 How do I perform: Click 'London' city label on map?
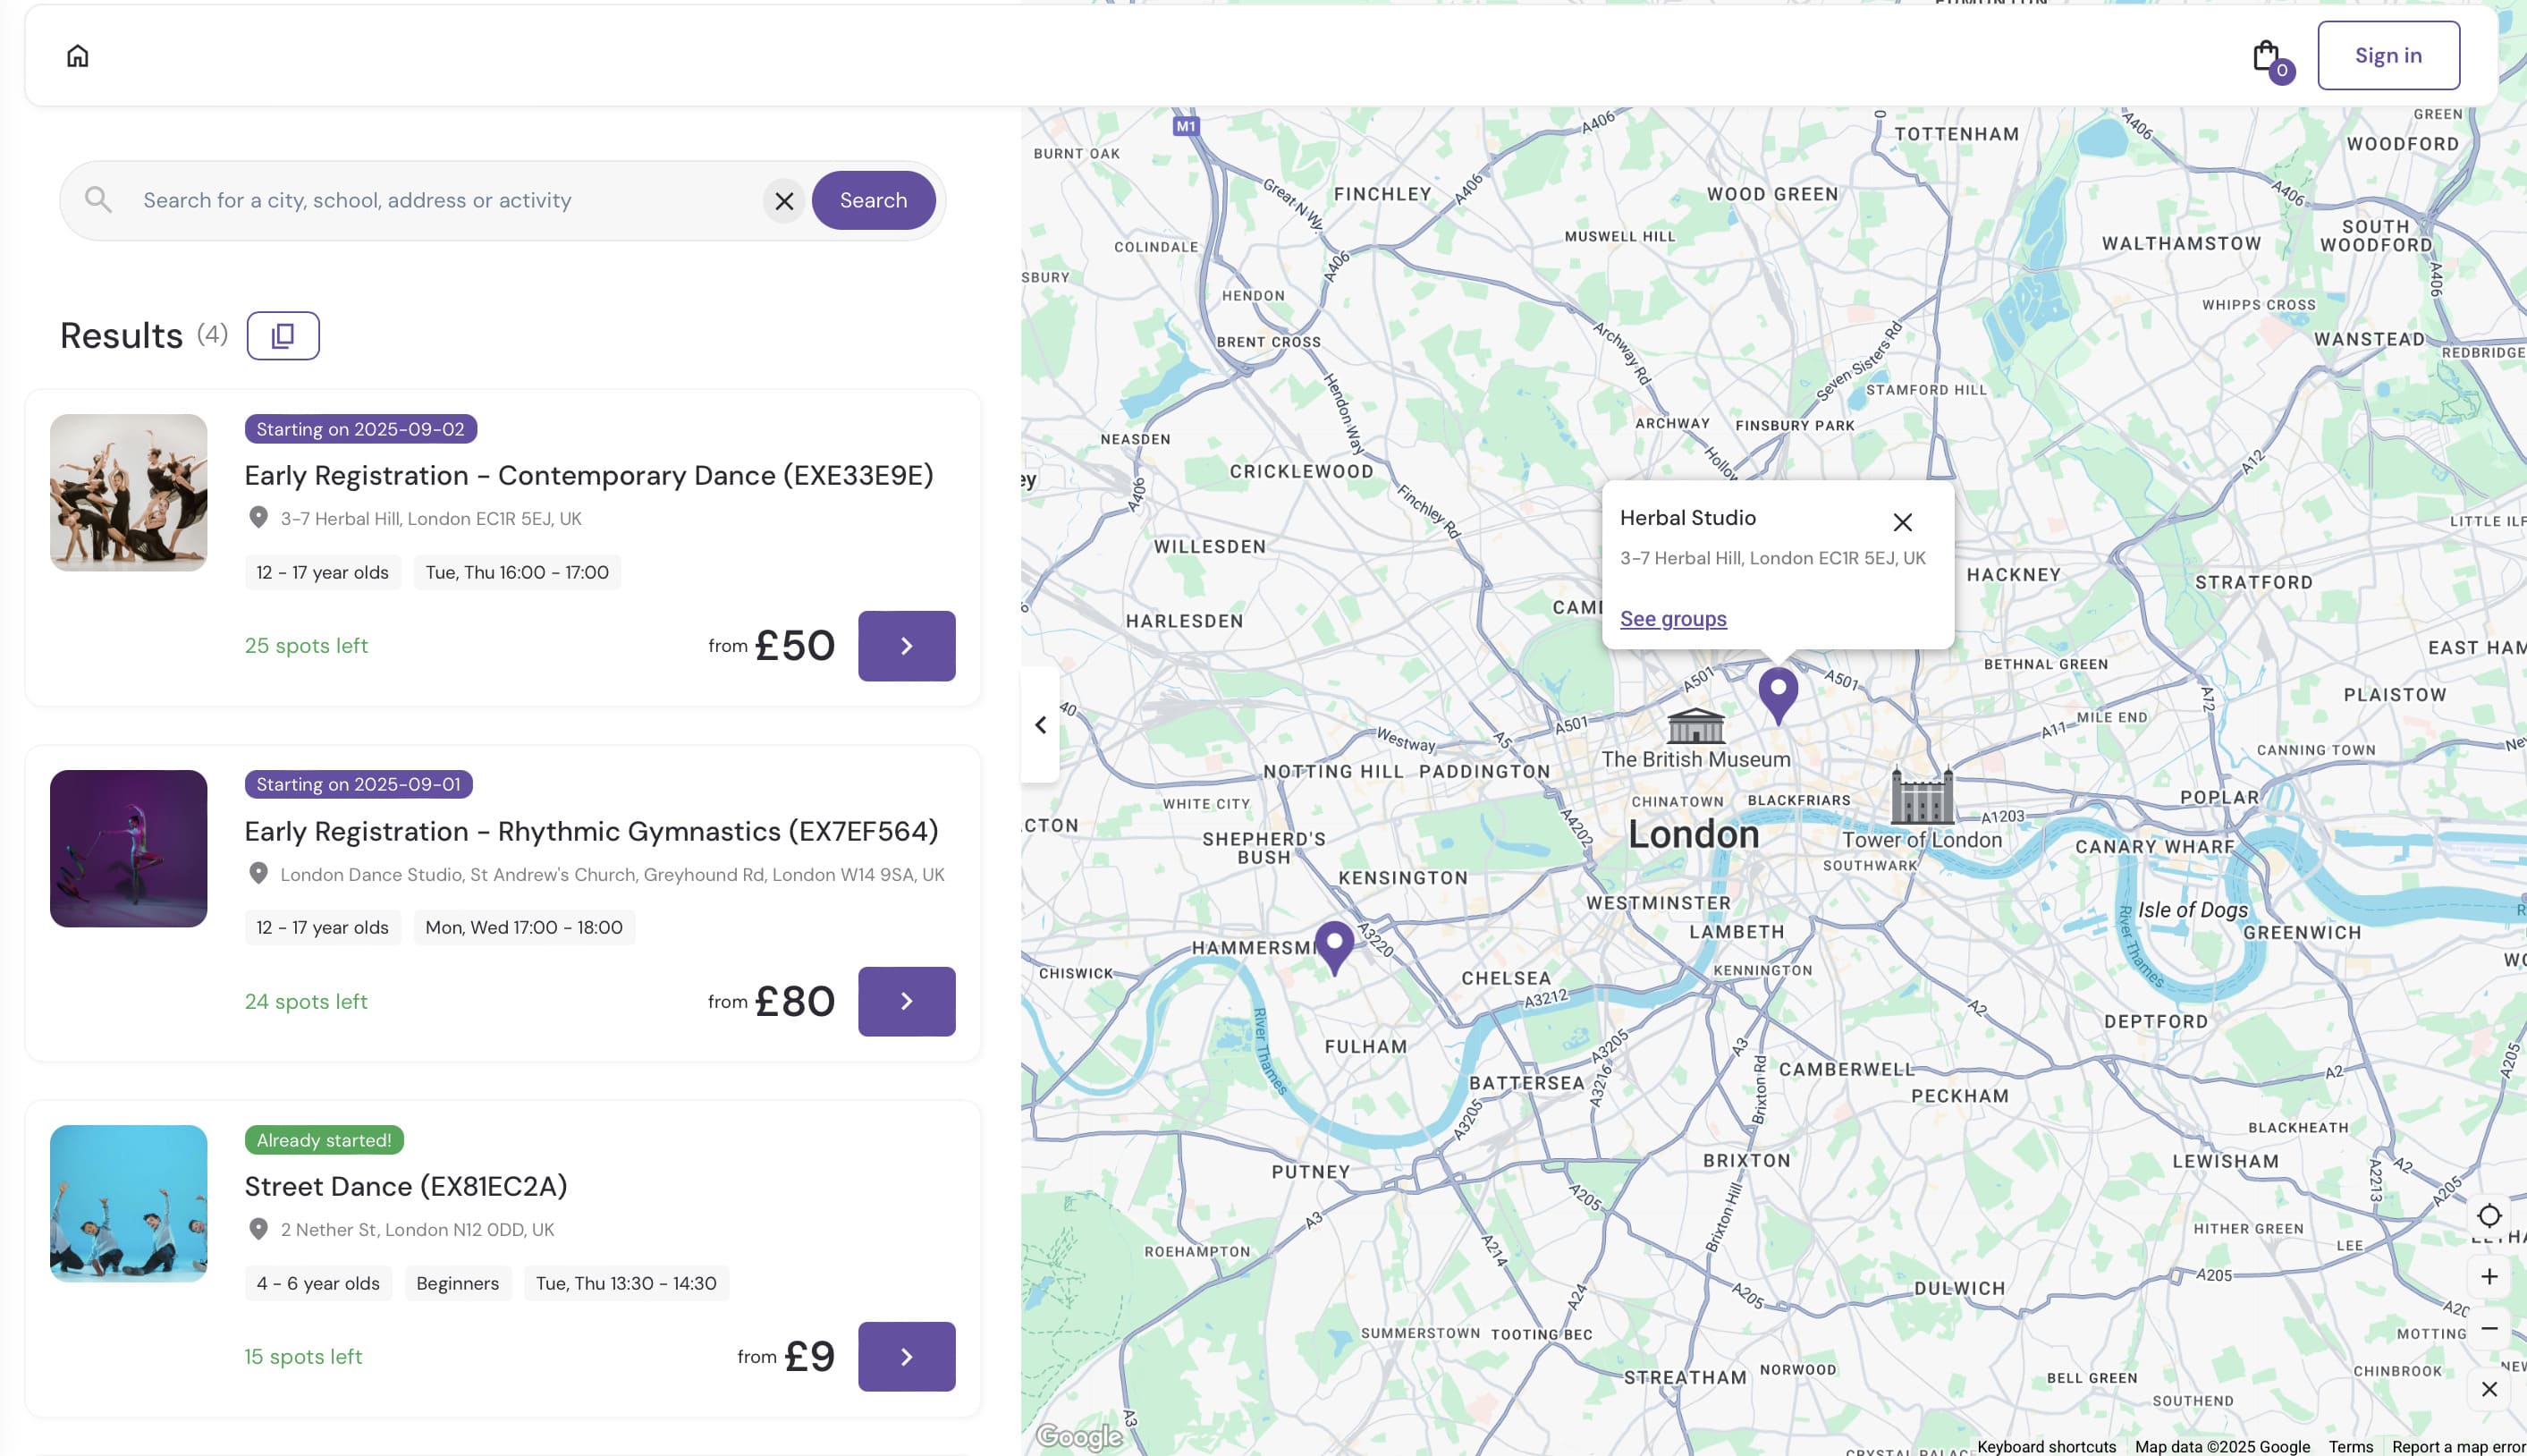1694,835
